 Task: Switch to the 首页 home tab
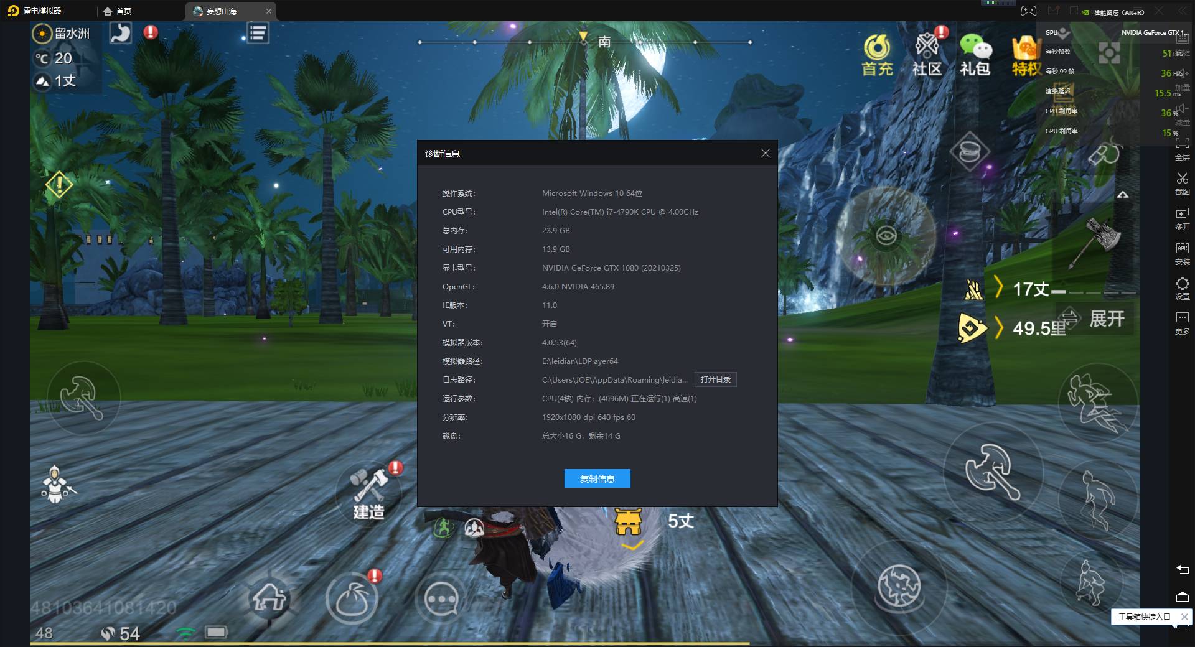[118, 11]
